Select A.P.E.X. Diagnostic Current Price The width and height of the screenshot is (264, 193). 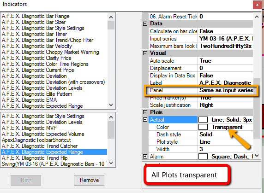(x=38, y=70)
